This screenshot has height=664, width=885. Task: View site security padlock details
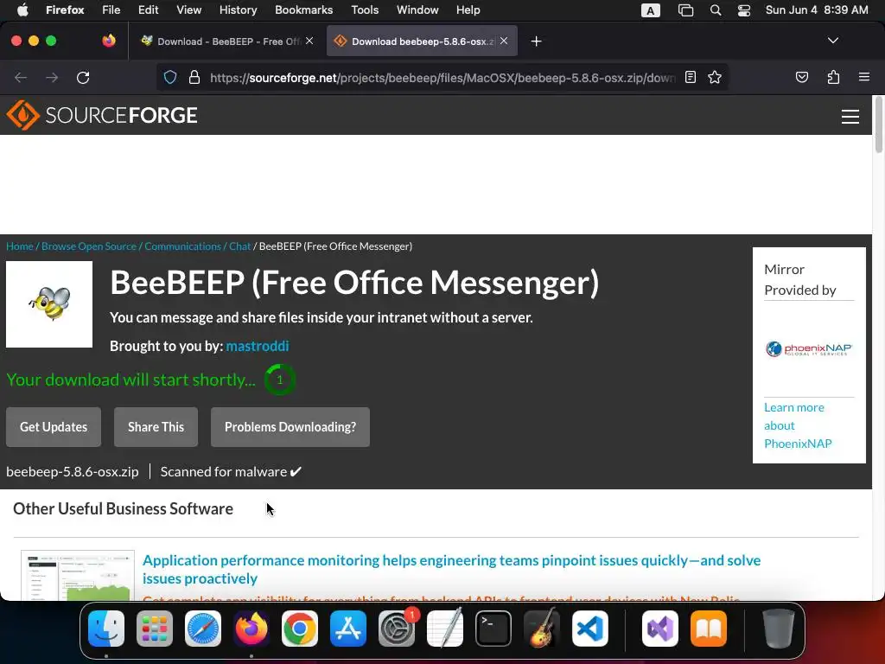(x=194, y=77)
